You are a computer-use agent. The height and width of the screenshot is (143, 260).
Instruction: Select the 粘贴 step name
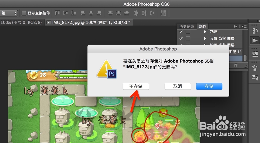click(x=214, y=32)
